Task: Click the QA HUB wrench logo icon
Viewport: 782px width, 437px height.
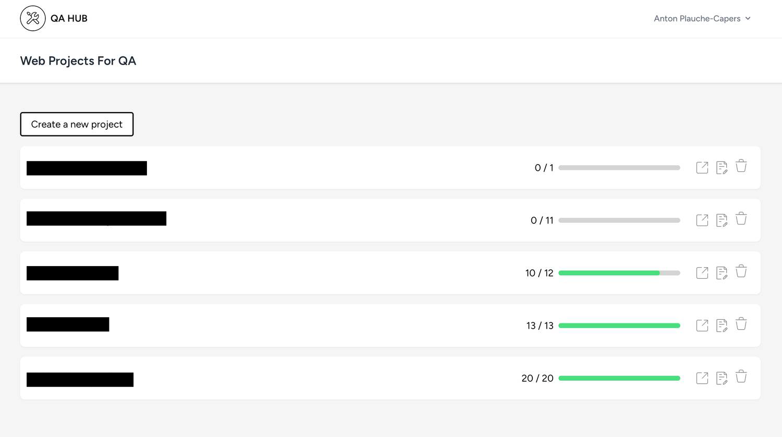Action: tap(33, 19)
